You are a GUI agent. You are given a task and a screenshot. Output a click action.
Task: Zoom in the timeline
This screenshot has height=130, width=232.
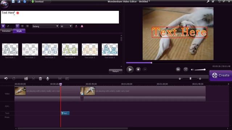pos(200,79)
